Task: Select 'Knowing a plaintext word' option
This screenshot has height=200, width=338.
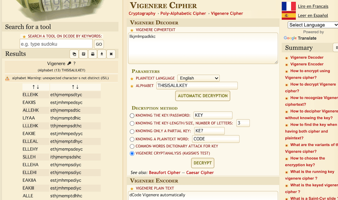Action: (x=132, y=139)
